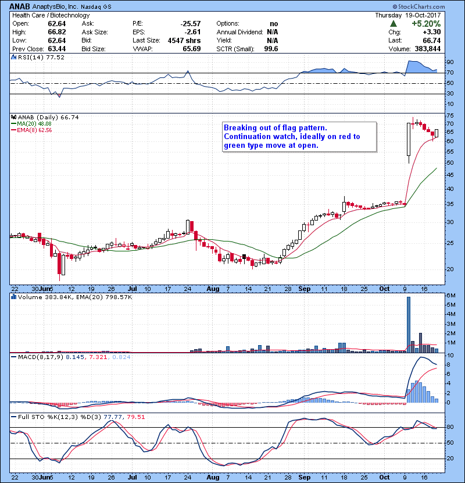Screen dimensions: 465x483
Task: Click the RSI(14) 77.52 indicator label
Action: [41, 57]
